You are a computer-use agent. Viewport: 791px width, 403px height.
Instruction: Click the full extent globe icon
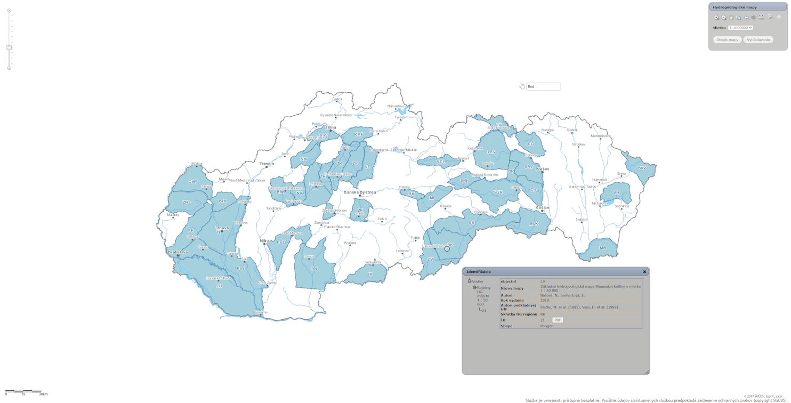(x=739, y=18)
